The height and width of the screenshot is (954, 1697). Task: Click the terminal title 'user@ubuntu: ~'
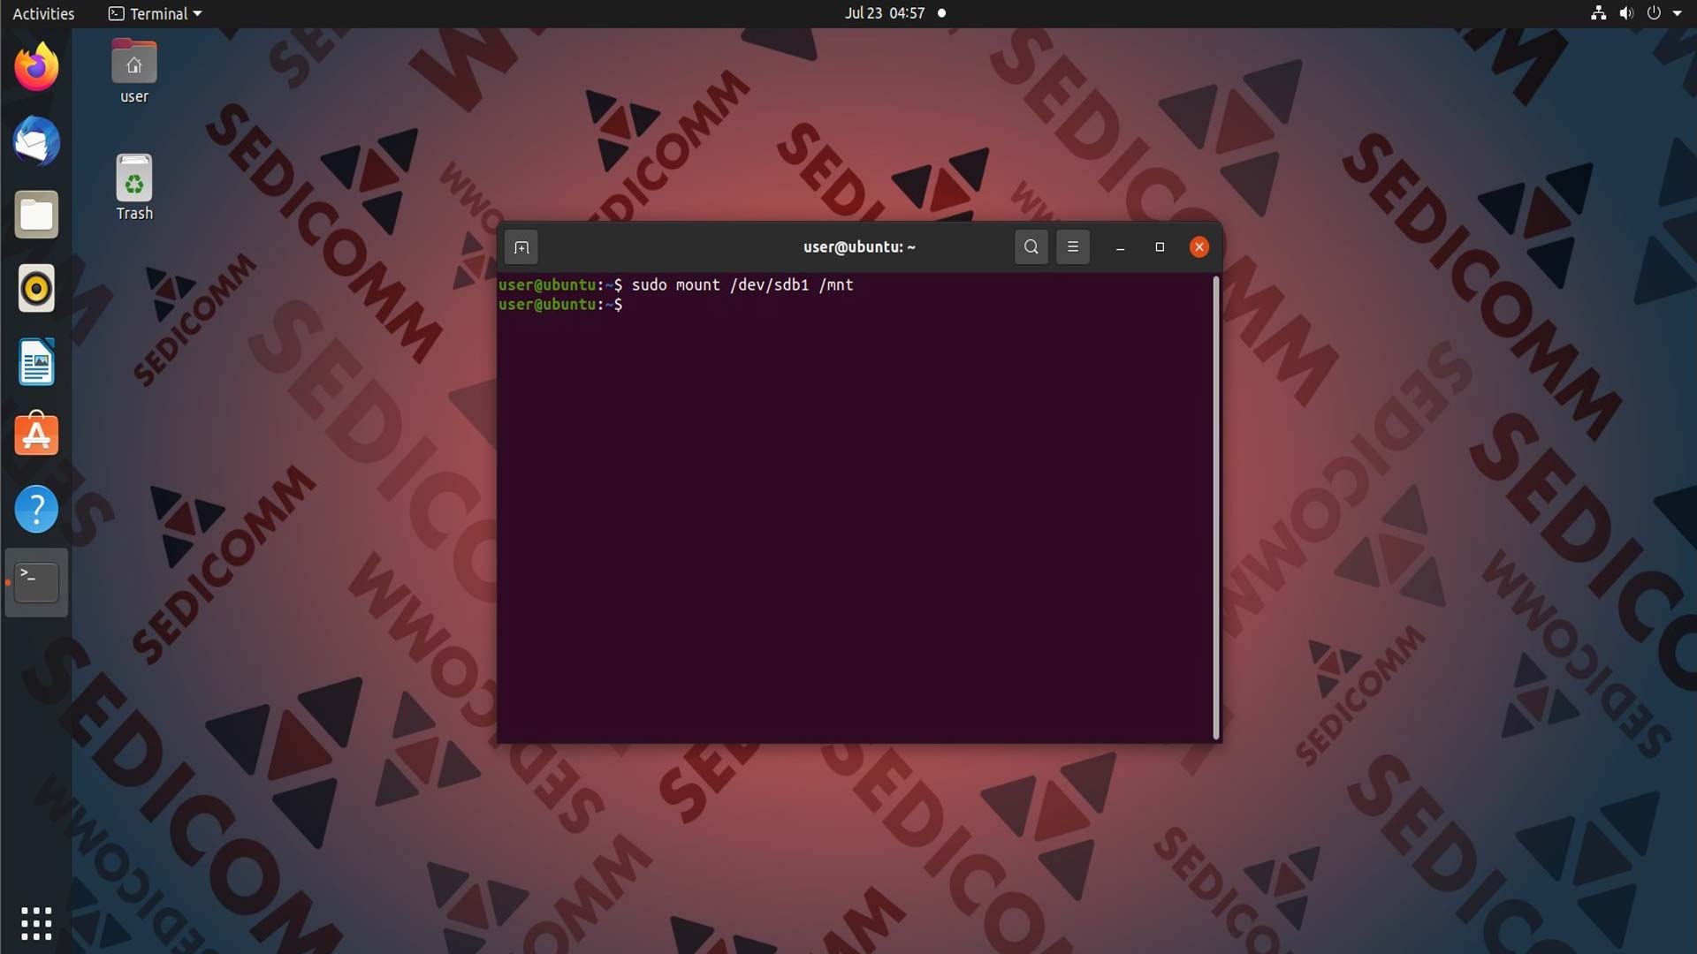tap(859, 247)
